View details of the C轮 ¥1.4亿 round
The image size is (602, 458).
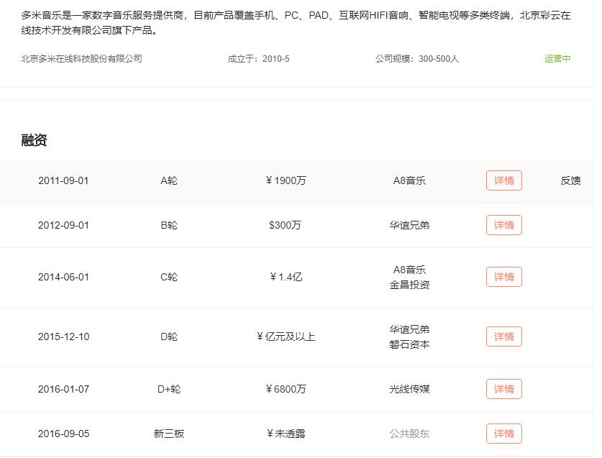tap(504, 277)
